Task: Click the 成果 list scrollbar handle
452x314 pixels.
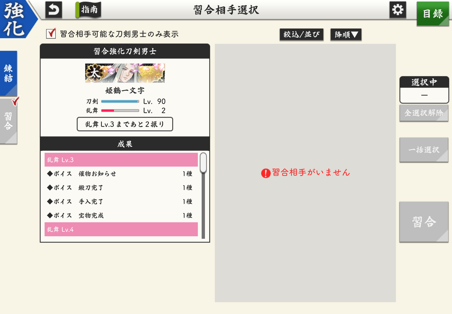Action: (x=203, y=163)
